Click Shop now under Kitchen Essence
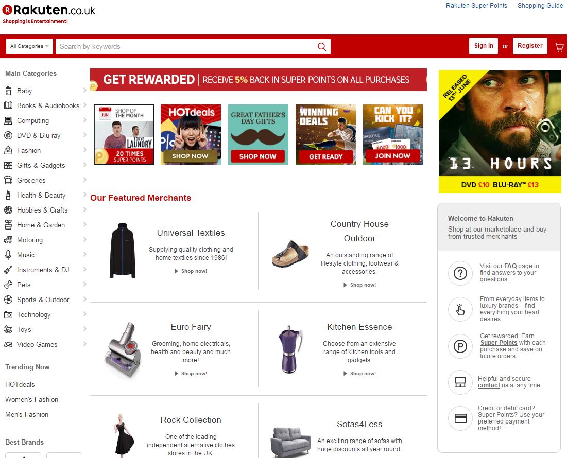The image size is (567, 458). (360, 374)
